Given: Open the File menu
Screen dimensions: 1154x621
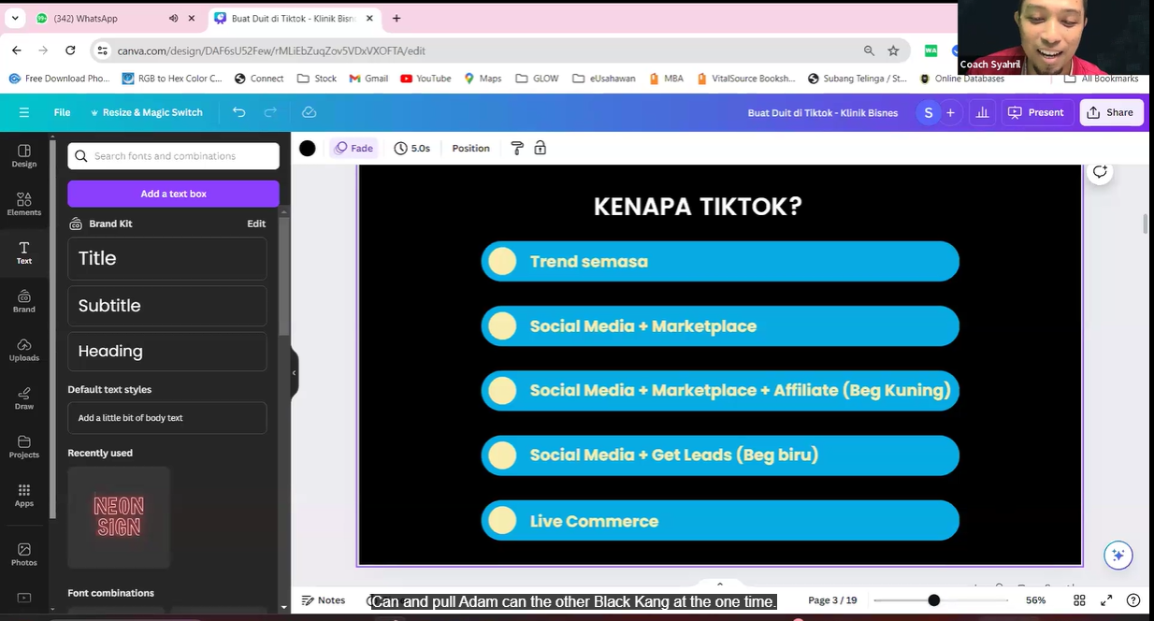Looking at the screenshot, I should tap(62, 112).
